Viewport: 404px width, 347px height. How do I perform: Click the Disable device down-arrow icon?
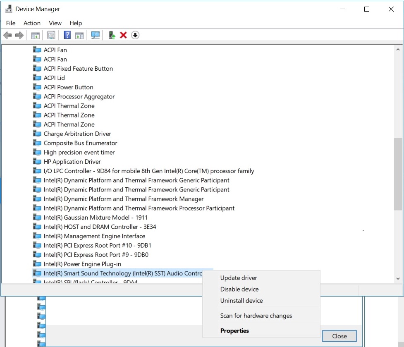point(135,35)
